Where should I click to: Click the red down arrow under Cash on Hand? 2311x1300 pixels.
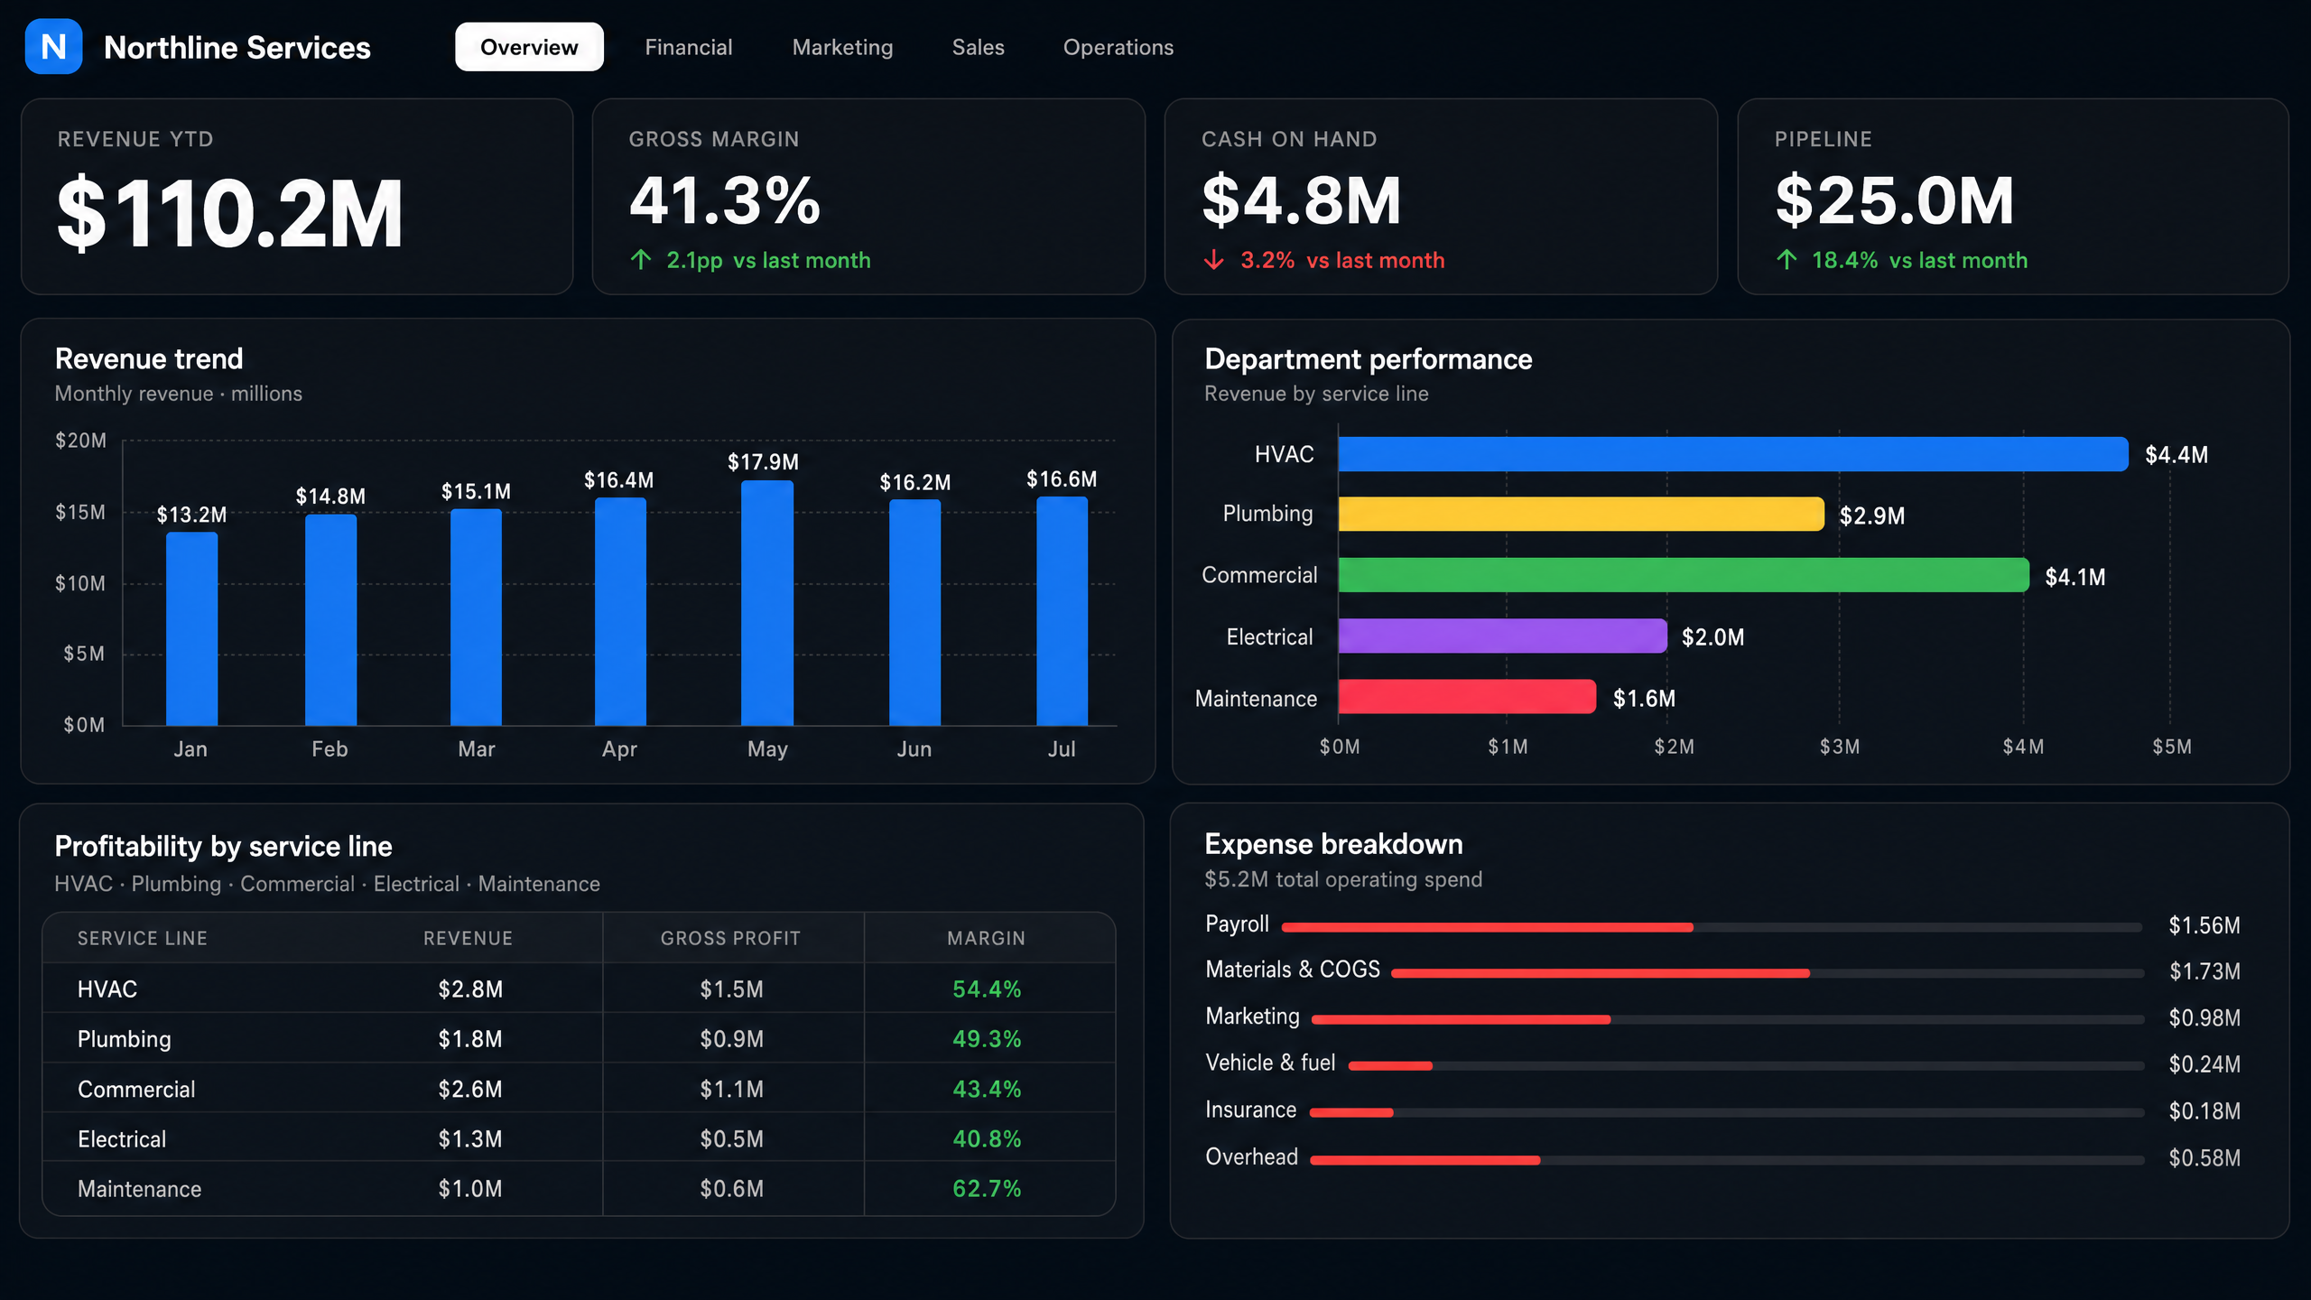1214,260
